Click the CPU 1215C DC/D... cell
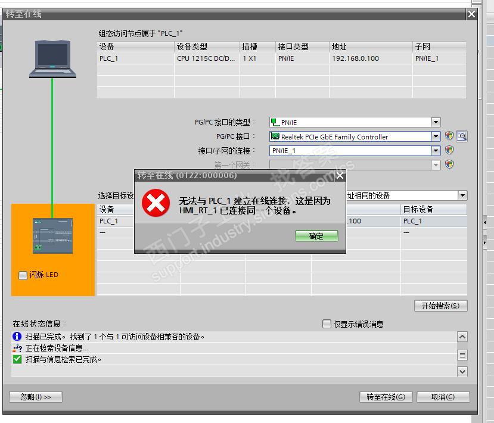Screen dimensions: 494x423 click(x=207, y=58)
